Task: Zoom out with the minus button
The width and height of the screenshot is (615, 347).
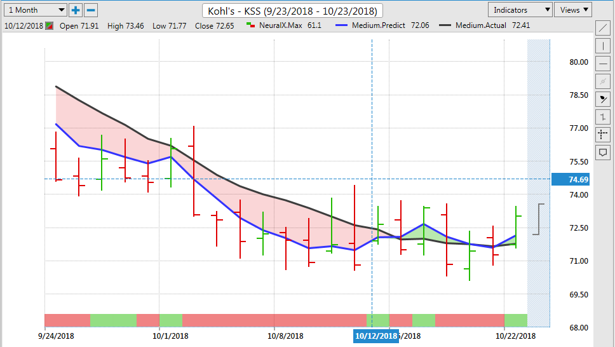Action: click(91, 10)
